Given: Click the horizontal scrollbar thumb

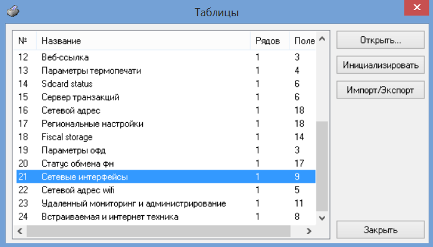Looking at the screenshot, I should pyautogui.click(x=158, y=231).
